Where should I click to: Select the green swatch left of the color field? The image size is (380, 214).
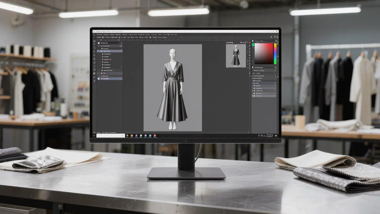coord(253,45)
